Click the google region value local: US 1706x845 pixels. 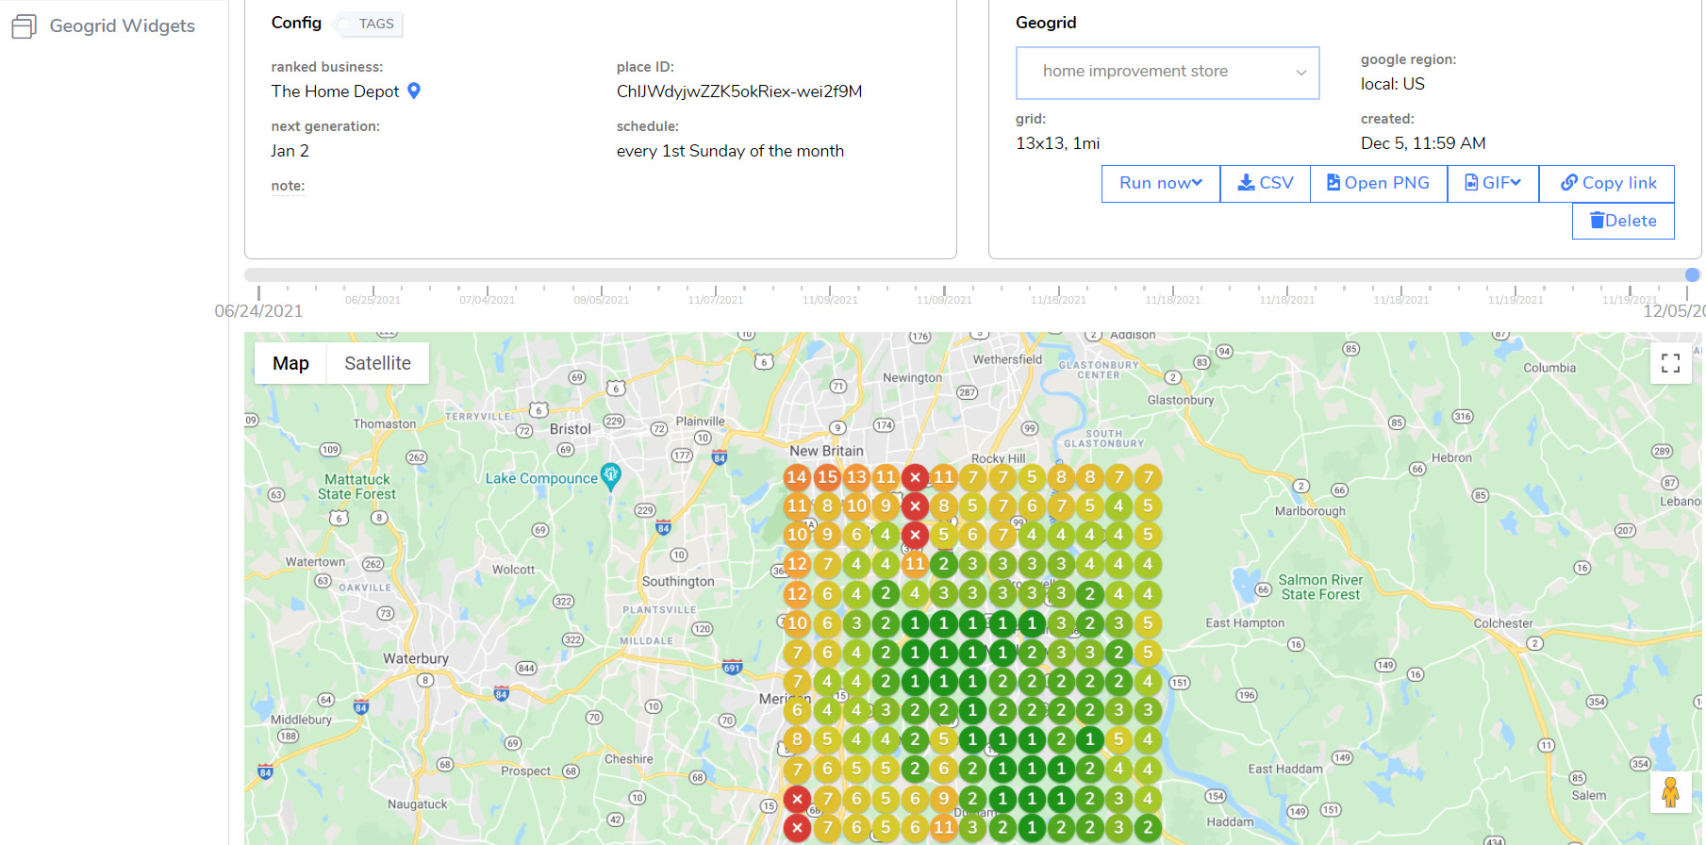click(x=1392, y=84)
